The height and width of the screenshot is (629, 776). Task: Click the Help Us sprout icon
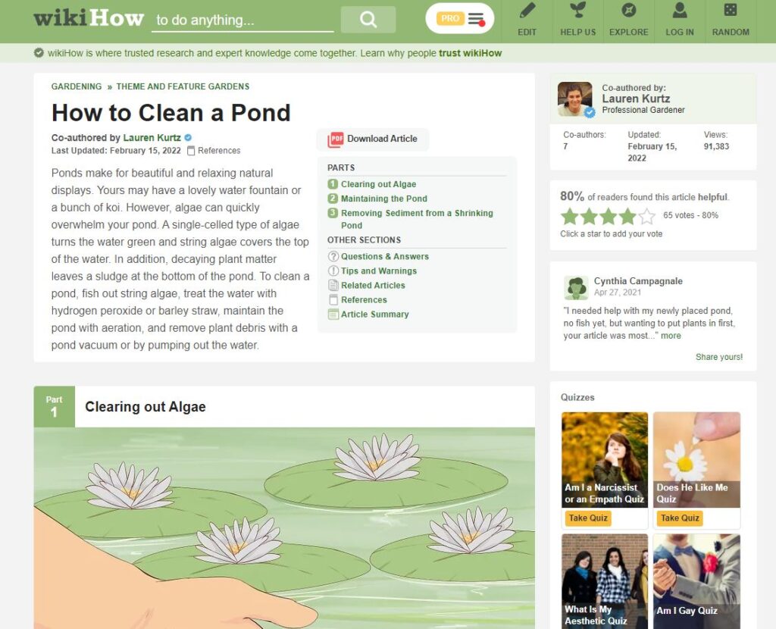click(x=577, y=10)
